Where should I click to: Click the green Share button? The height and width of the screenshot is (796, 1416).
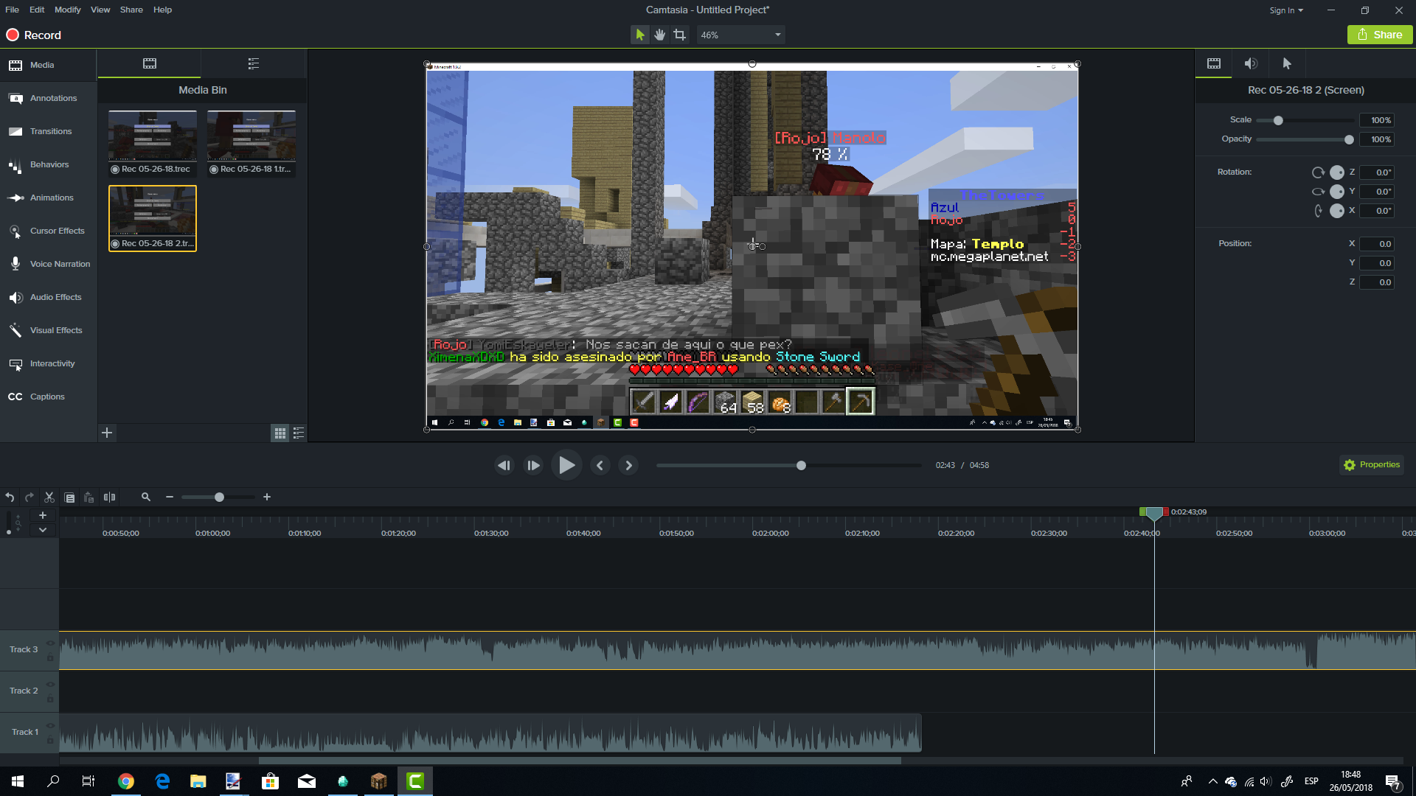click(1379, 35)
